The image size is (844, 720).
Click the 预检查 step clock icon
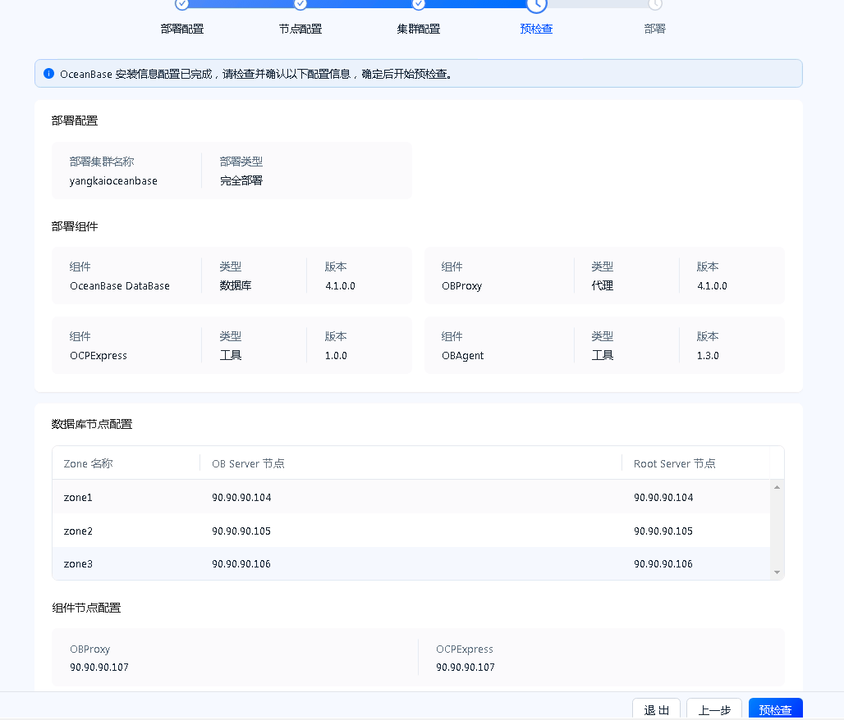pyautogui.click(x=537, y=4)
